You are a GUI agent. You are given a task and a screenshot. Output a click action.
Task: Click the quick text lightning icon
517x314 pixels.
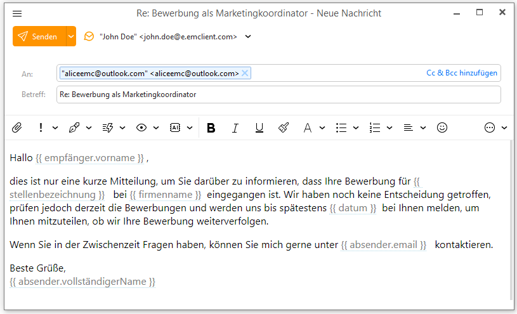(x=108, y=128)
